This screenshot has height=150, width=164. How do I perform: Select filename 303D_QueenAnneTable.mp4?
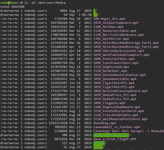coord(115,79)
